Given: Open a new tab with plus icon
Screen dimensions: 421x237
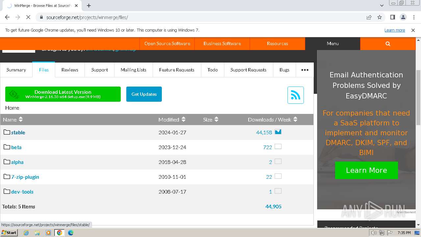Looking at the screenshot, I should coord(89,6).
